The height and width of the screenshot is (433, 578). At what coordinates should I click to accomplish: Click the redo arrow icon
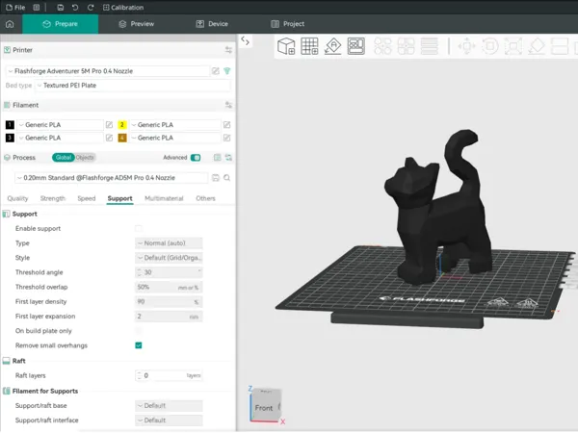[x=91, y=8]
